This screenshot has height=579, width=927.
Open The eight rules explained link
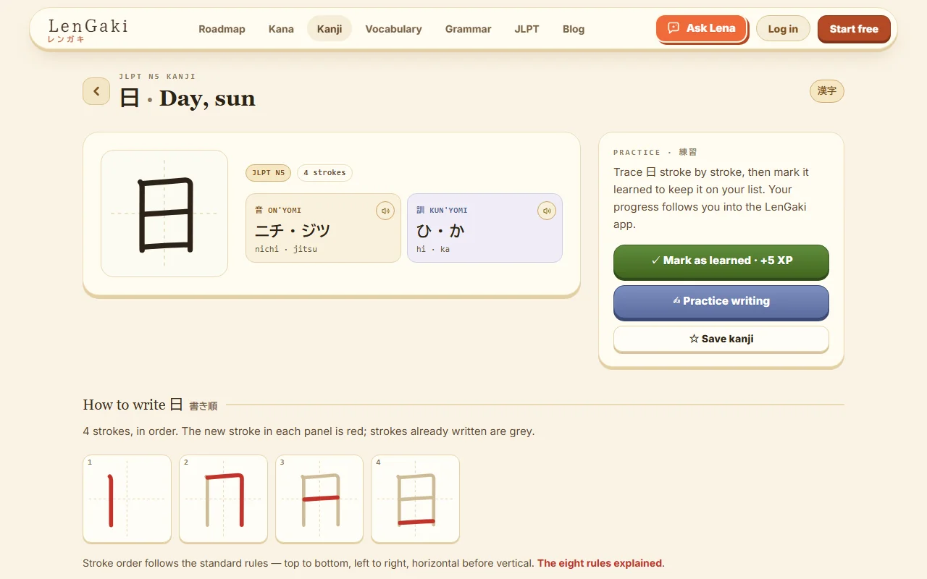click(600, 563)
